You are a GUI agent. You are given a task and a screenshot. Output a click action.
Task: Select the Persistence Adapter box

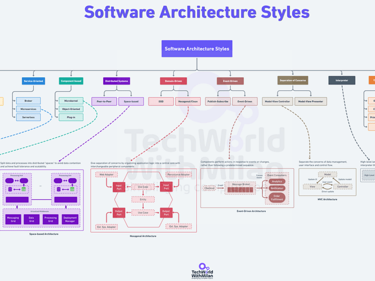tap(179, 175)
